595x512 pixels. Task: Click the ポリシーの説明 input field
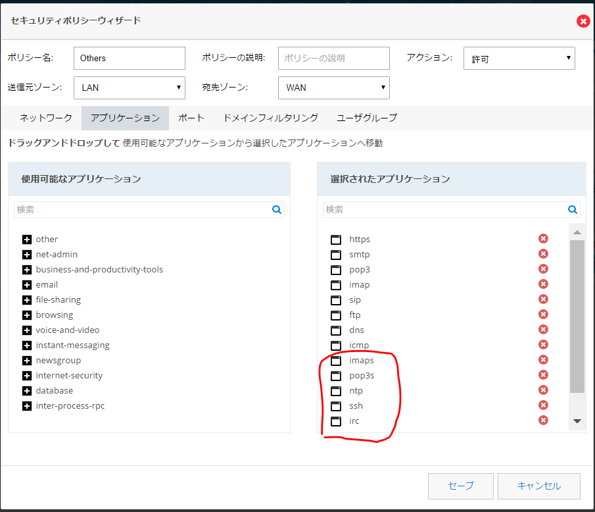point(333,58)
